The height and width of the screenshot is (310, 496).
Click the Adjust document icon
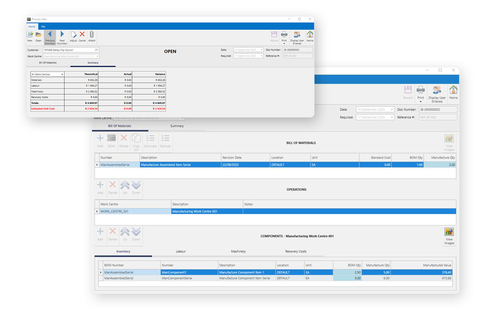coord(73,35)
